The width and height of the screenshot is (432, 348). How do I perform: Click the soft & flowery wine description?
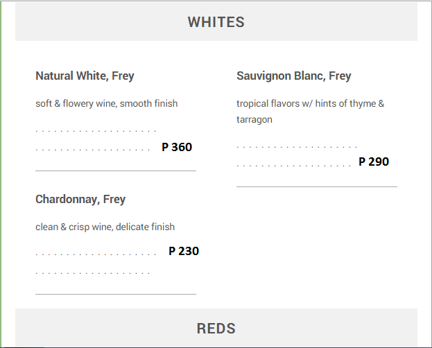tap(106, 103)
